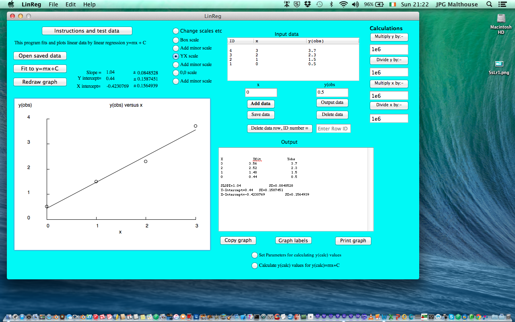
Task: Open the Time Machine menu bar icon
Action: pos(319,4)
